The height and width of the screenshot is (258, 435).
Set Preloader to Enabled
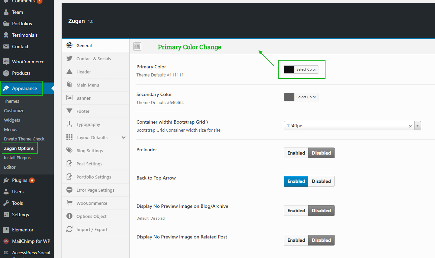[x=296, y=153]
